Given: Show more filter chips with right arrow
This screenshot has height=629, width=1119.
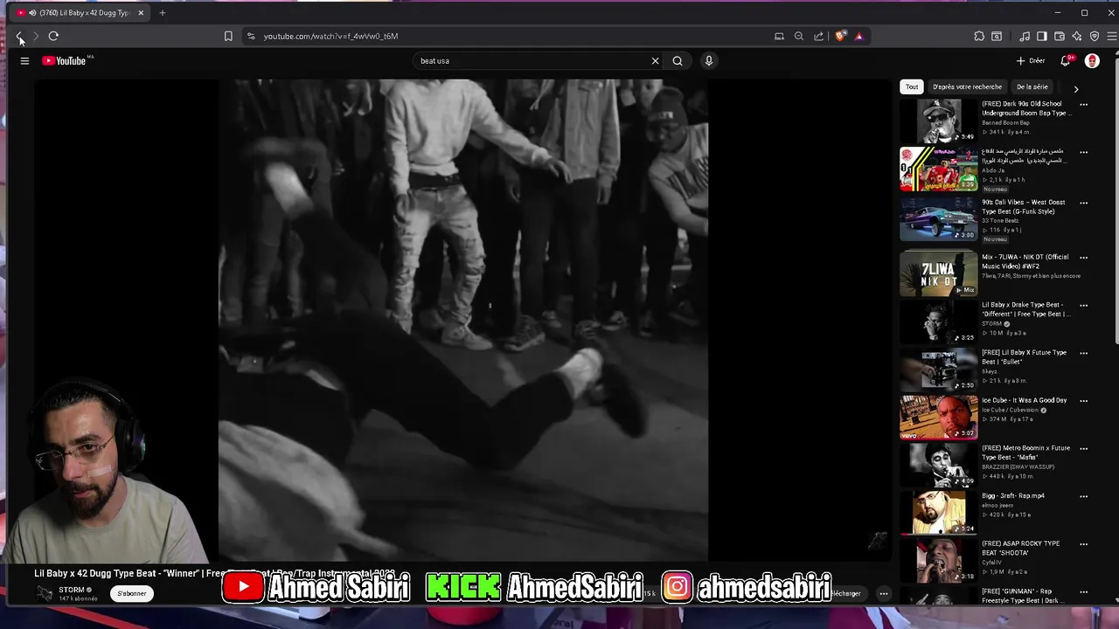Looking at the screenshot, I should tap(1076, 88).
